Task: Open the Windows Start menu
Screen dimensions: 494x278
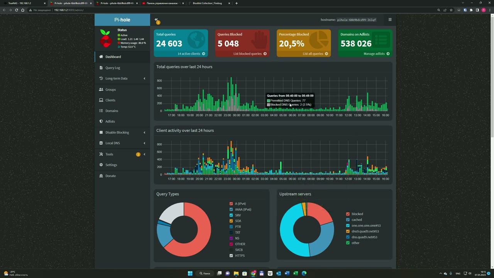Action: tap(190, 273)
